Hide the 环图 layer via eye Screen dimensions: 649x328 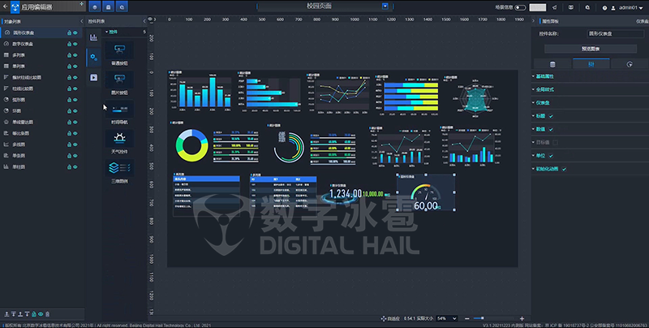(x=75, y=111)
